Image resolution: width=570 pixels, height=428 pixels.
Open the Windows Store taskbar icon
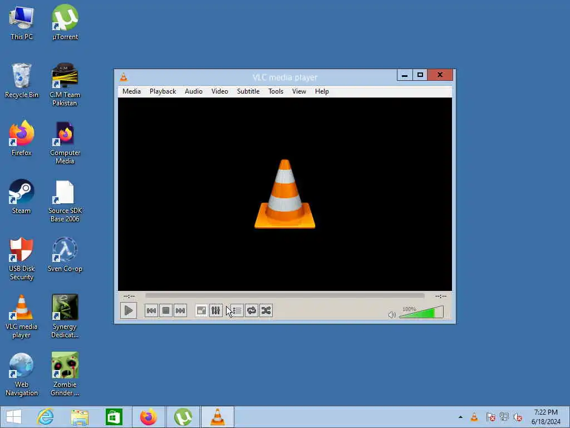[x=114, y=417]
